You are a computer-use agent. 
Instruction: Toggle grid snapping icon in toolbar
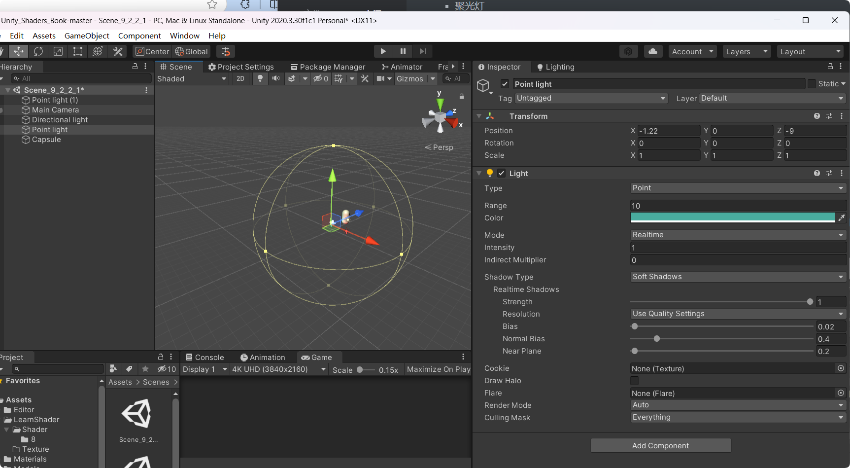click(x=226, y=51)
